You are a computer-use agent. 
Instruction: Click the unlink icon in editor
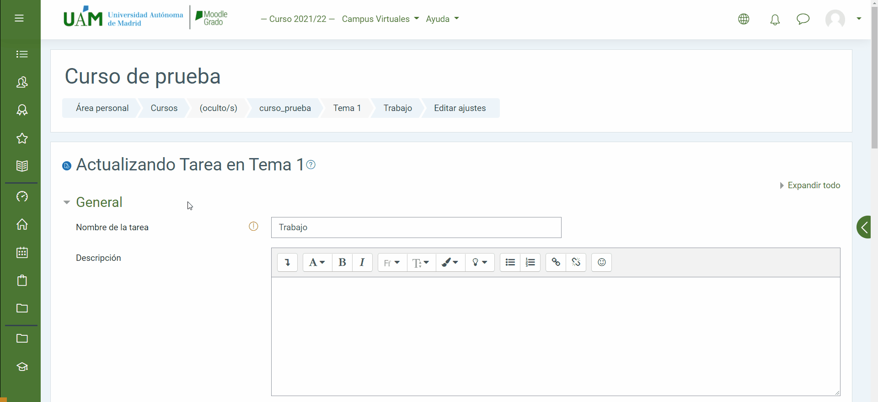click(x=576, y=263)
